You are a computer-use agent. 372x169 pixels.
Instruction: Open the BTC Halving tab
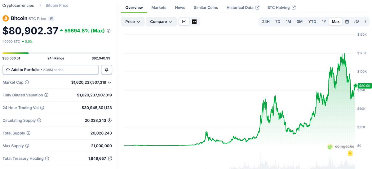(281, 7)
